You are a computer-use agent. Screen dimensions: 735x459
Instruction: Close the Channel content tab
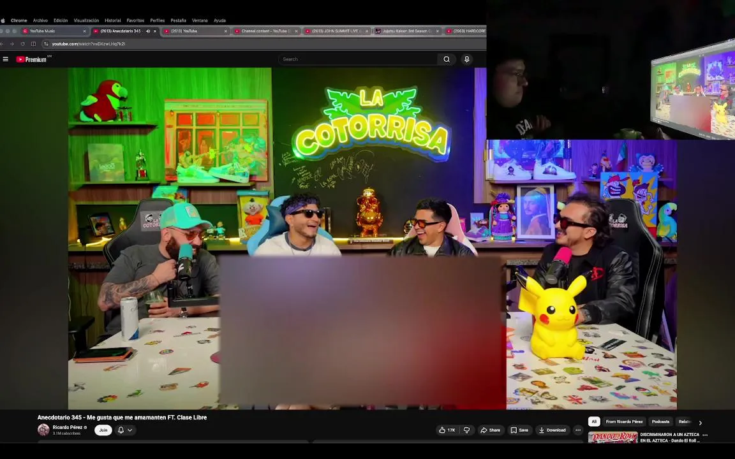[x=296, y=31]
